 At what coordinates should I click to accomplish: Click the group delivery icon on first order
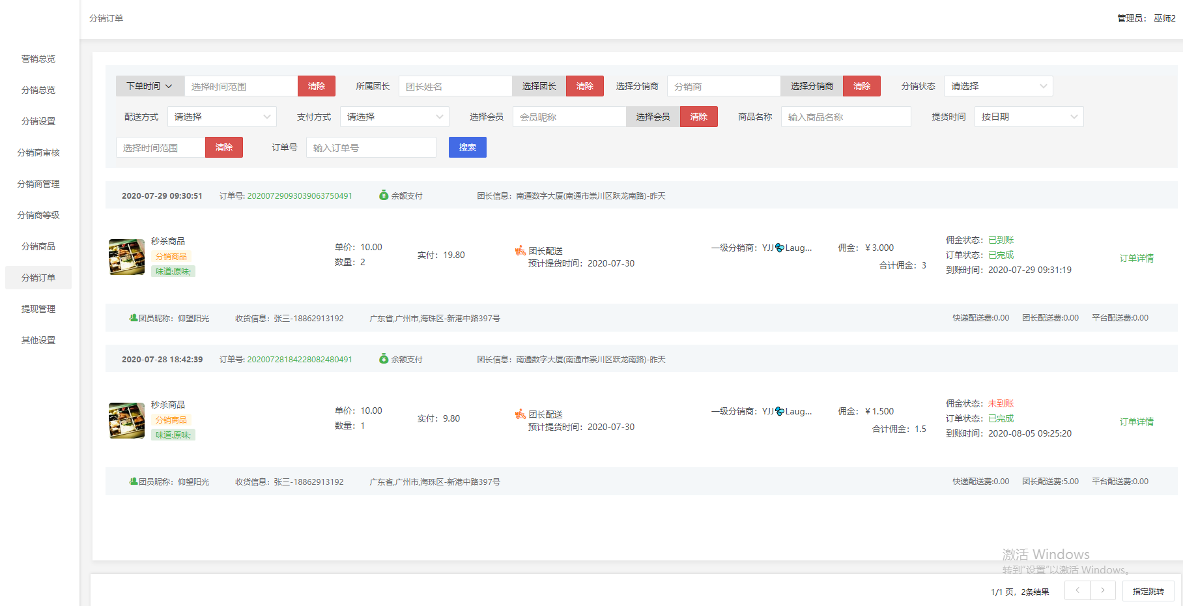tap(520, 251)
